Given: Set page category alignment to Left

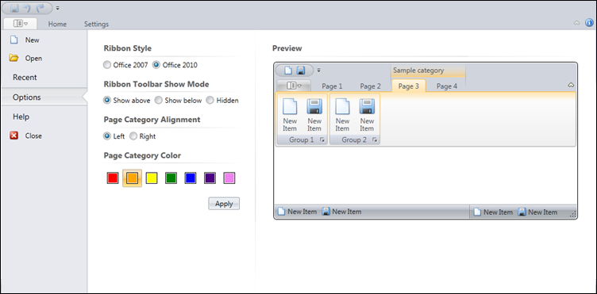Looking at the screenshot, I should click(114, 136).
